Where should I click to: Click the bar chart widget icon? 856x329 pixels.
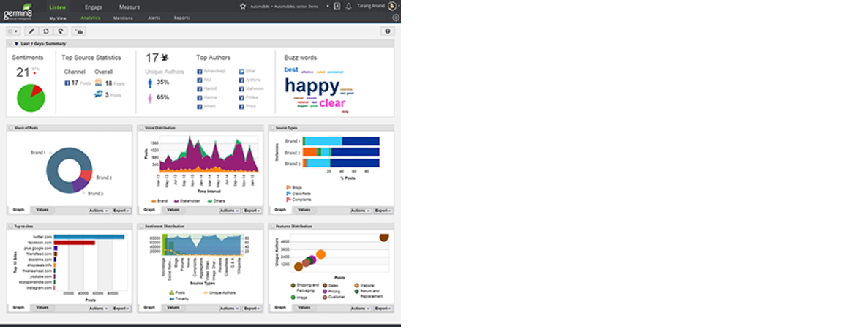point(78,31)
